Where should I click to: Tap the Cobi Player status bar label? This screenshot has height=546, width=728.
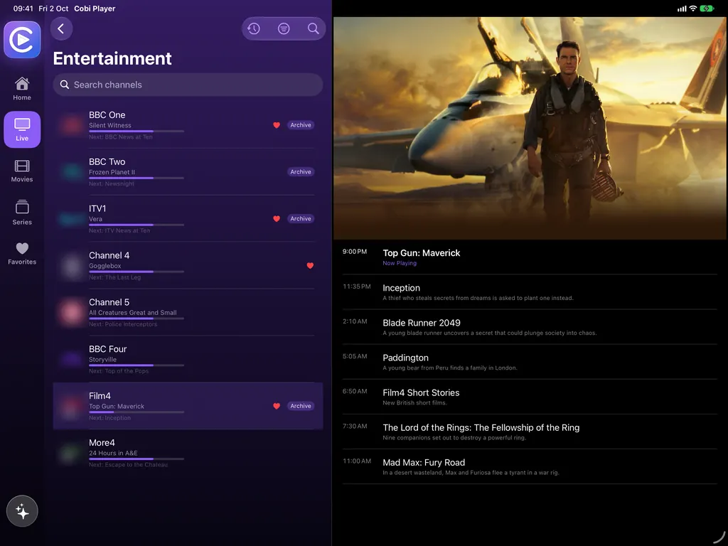95,9
